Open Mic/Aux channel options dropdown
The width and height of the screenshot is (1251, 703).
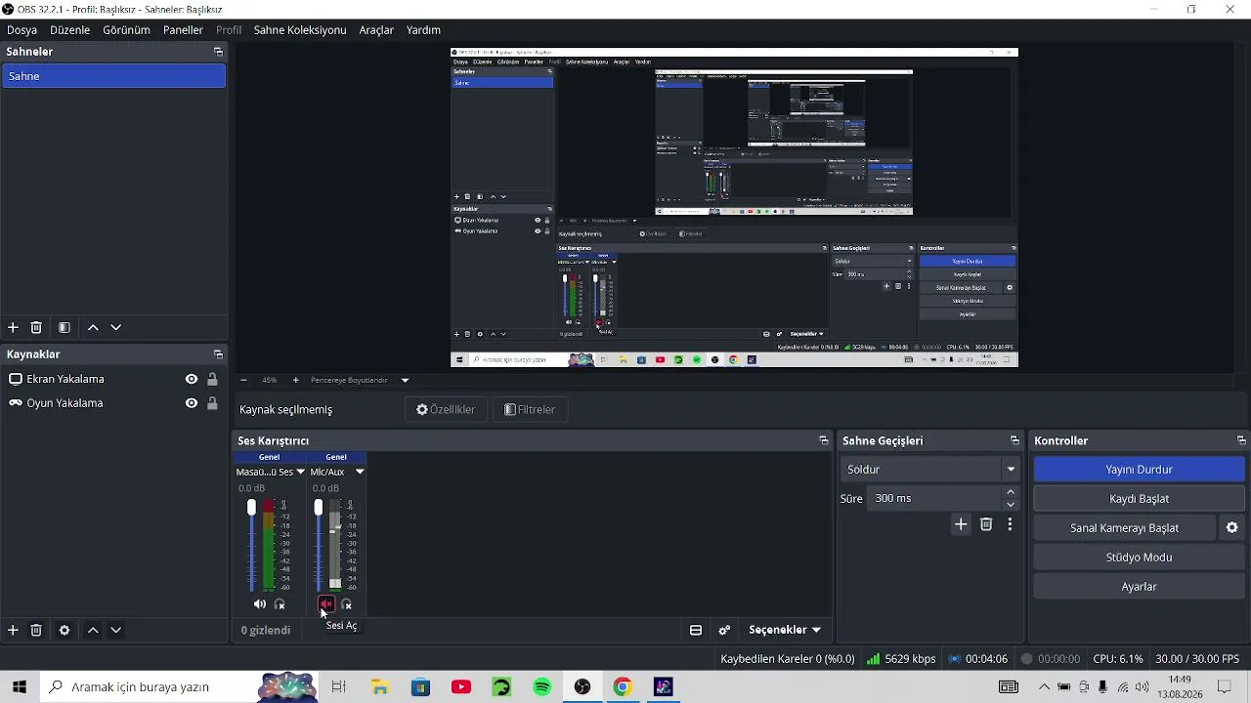point(360,472)
